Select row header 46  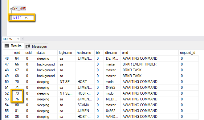click(8, 58)
